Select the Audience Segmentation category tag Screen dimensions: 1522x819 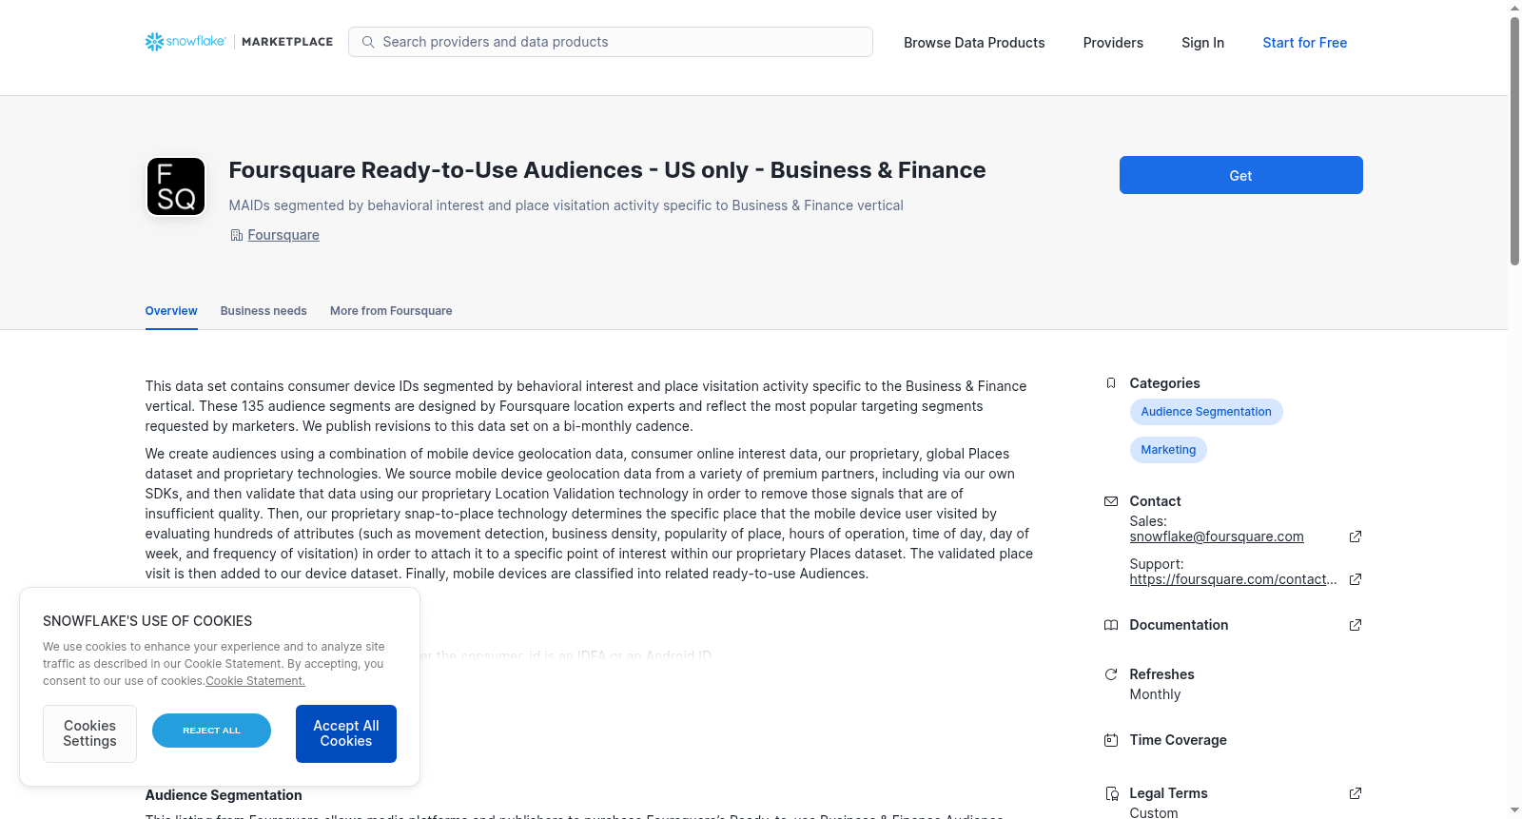coord(1206,412)
